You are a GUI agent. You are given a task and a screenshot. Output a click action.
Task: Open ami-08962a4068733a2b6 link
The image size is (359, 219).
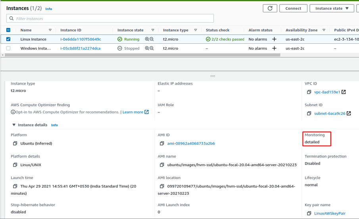(x=191, y=143)
